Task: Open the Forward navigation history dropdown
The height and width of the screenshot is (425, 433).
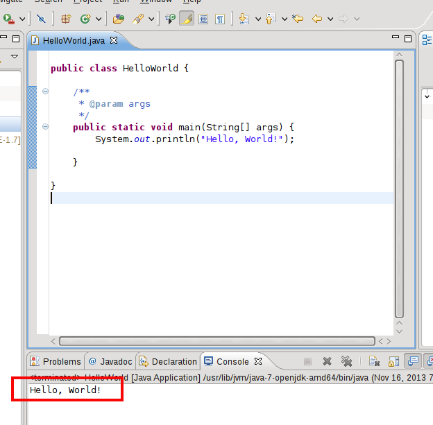Action: pos(357,19)
